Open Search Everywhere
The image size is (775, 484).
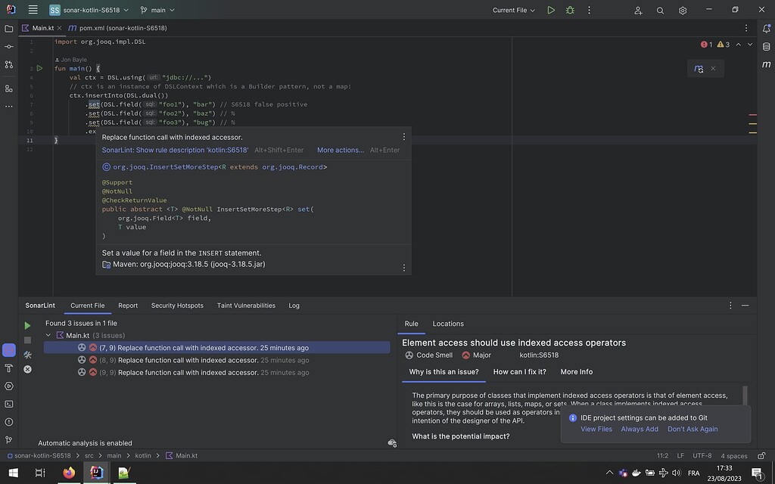660,10
